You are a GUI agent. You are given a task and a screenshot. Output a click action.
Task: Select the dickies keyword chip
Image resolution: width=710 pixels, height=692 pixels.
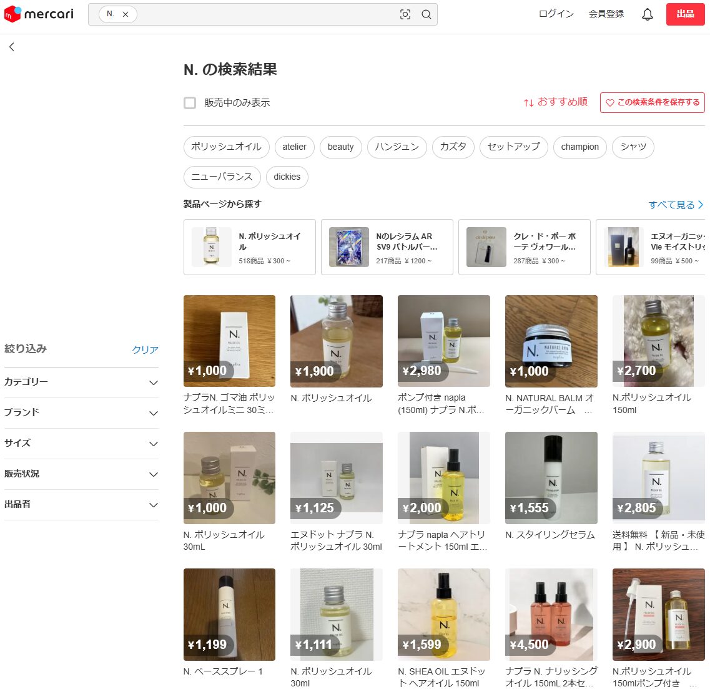point(287,177)
